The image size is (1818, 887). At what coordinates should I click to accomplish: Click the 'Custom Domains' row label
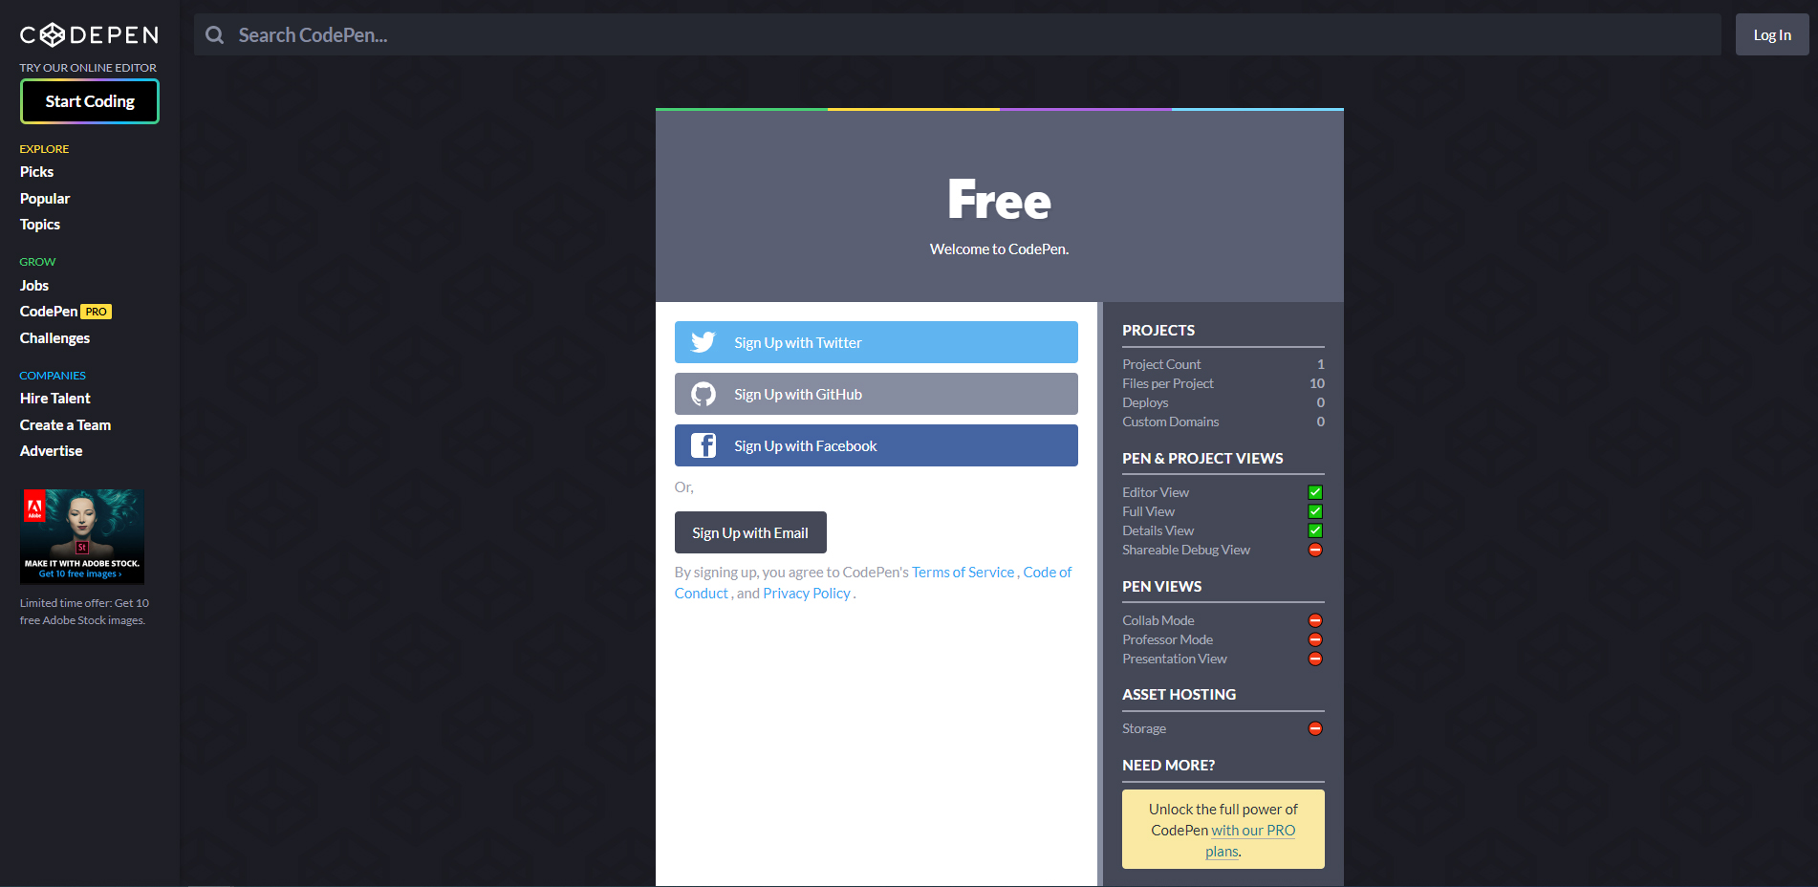point(1170,422)
